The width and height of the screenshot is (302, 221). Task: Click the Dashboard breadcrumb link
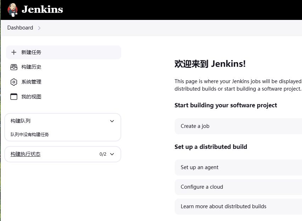click(x=20, y=28)
